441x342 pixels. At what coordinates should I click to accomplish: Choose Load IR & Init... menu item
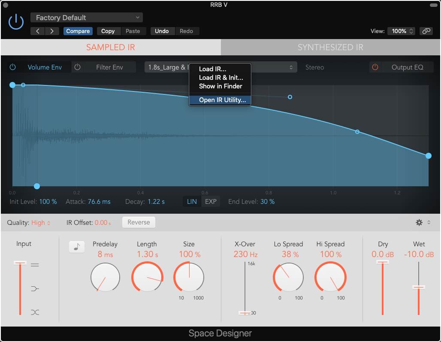[x=221, y=77]
